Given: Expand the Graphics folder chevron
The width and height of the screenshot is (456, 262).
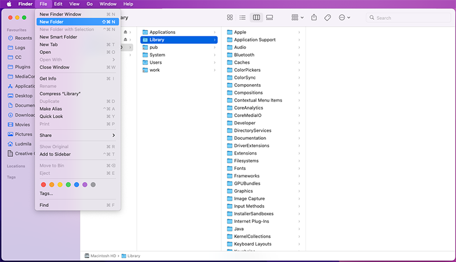Looking at the screenshot, I should point(299,191).
